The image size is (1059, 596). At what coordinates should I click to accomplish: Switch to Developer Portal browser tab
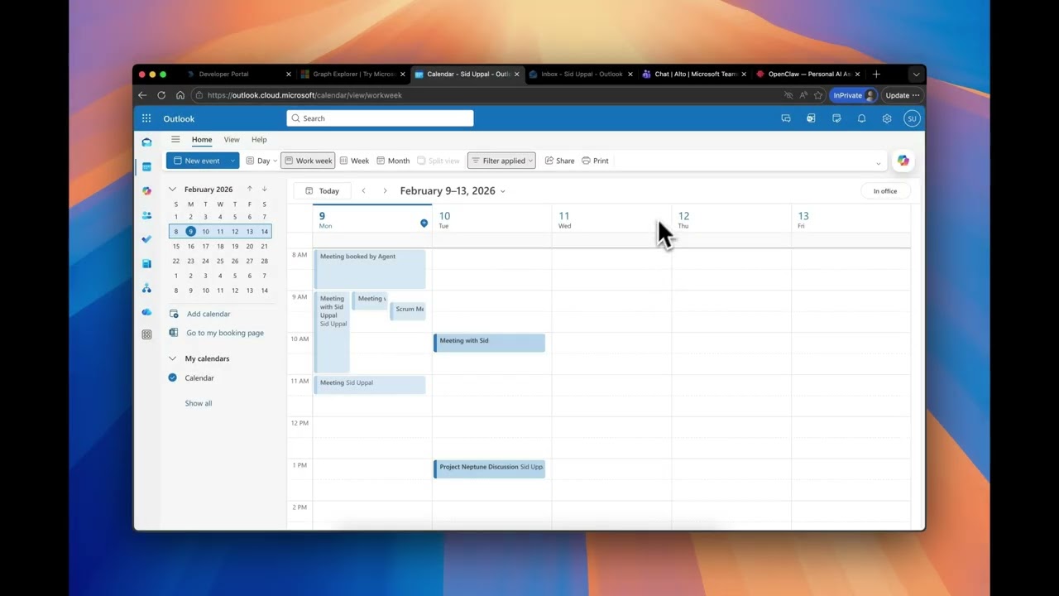pyautogui.click(x=233, y=74)
